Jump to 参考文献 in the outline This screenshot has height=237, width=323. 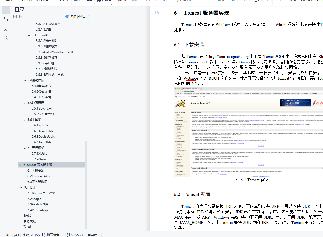(x=30, y=221)
